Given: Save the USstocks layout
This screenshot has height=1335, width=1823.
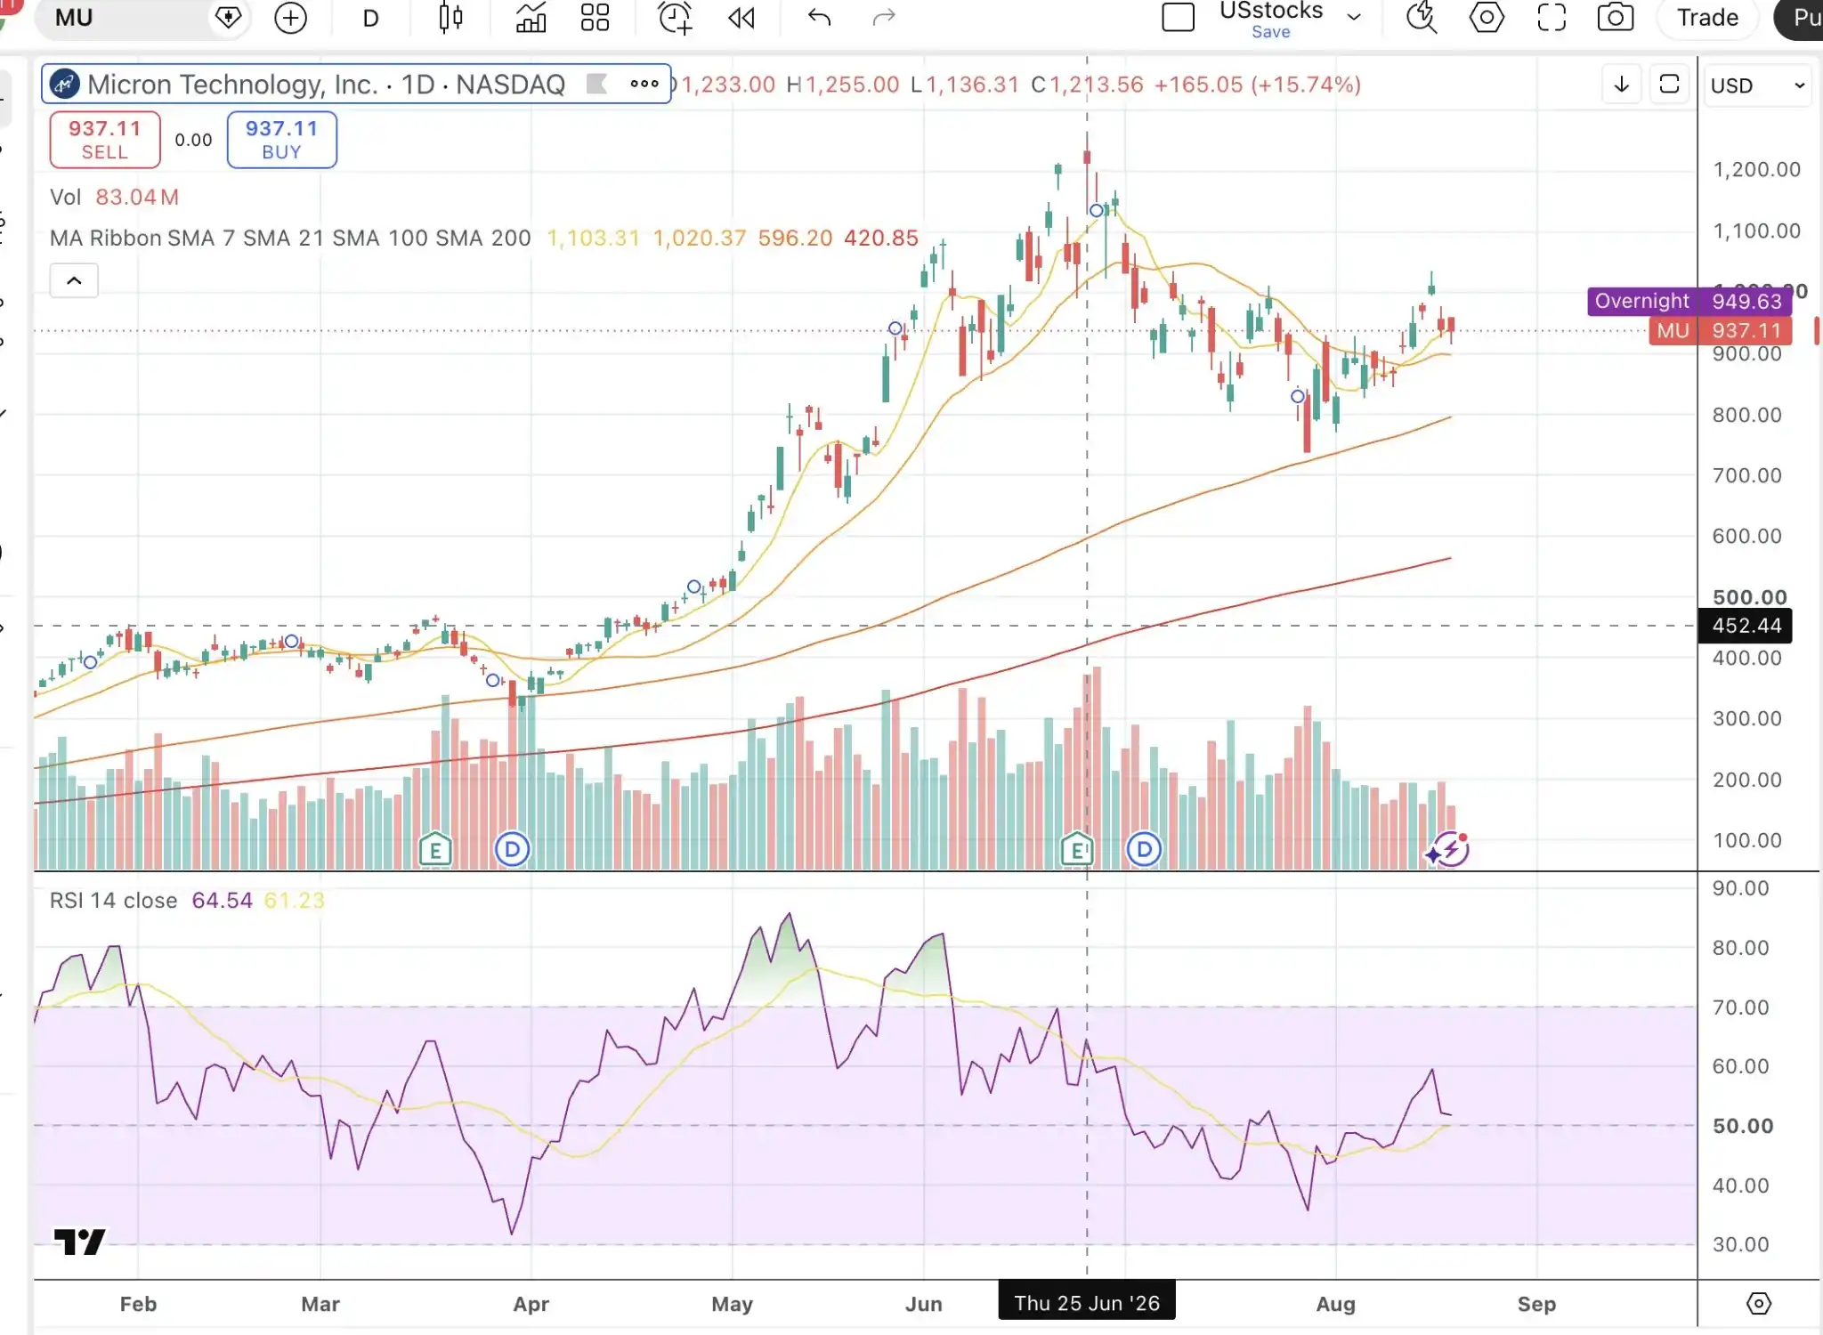Looking at the screenshot, I should [1271, 32].
